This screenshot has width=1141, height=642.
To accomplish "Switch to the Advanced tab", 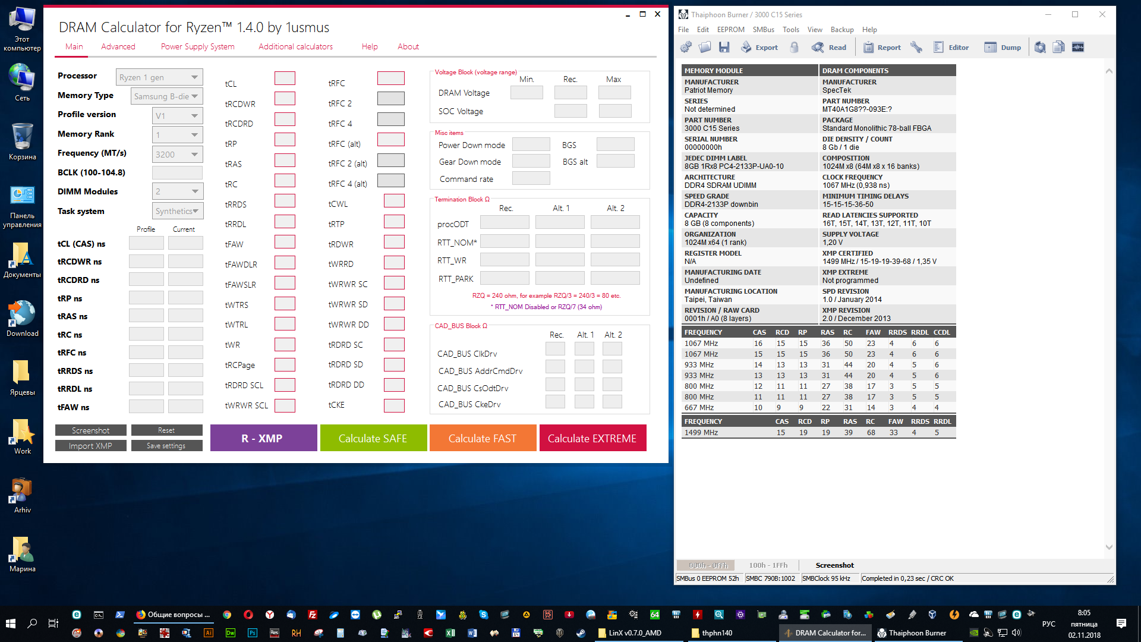I will pos(118,46).
